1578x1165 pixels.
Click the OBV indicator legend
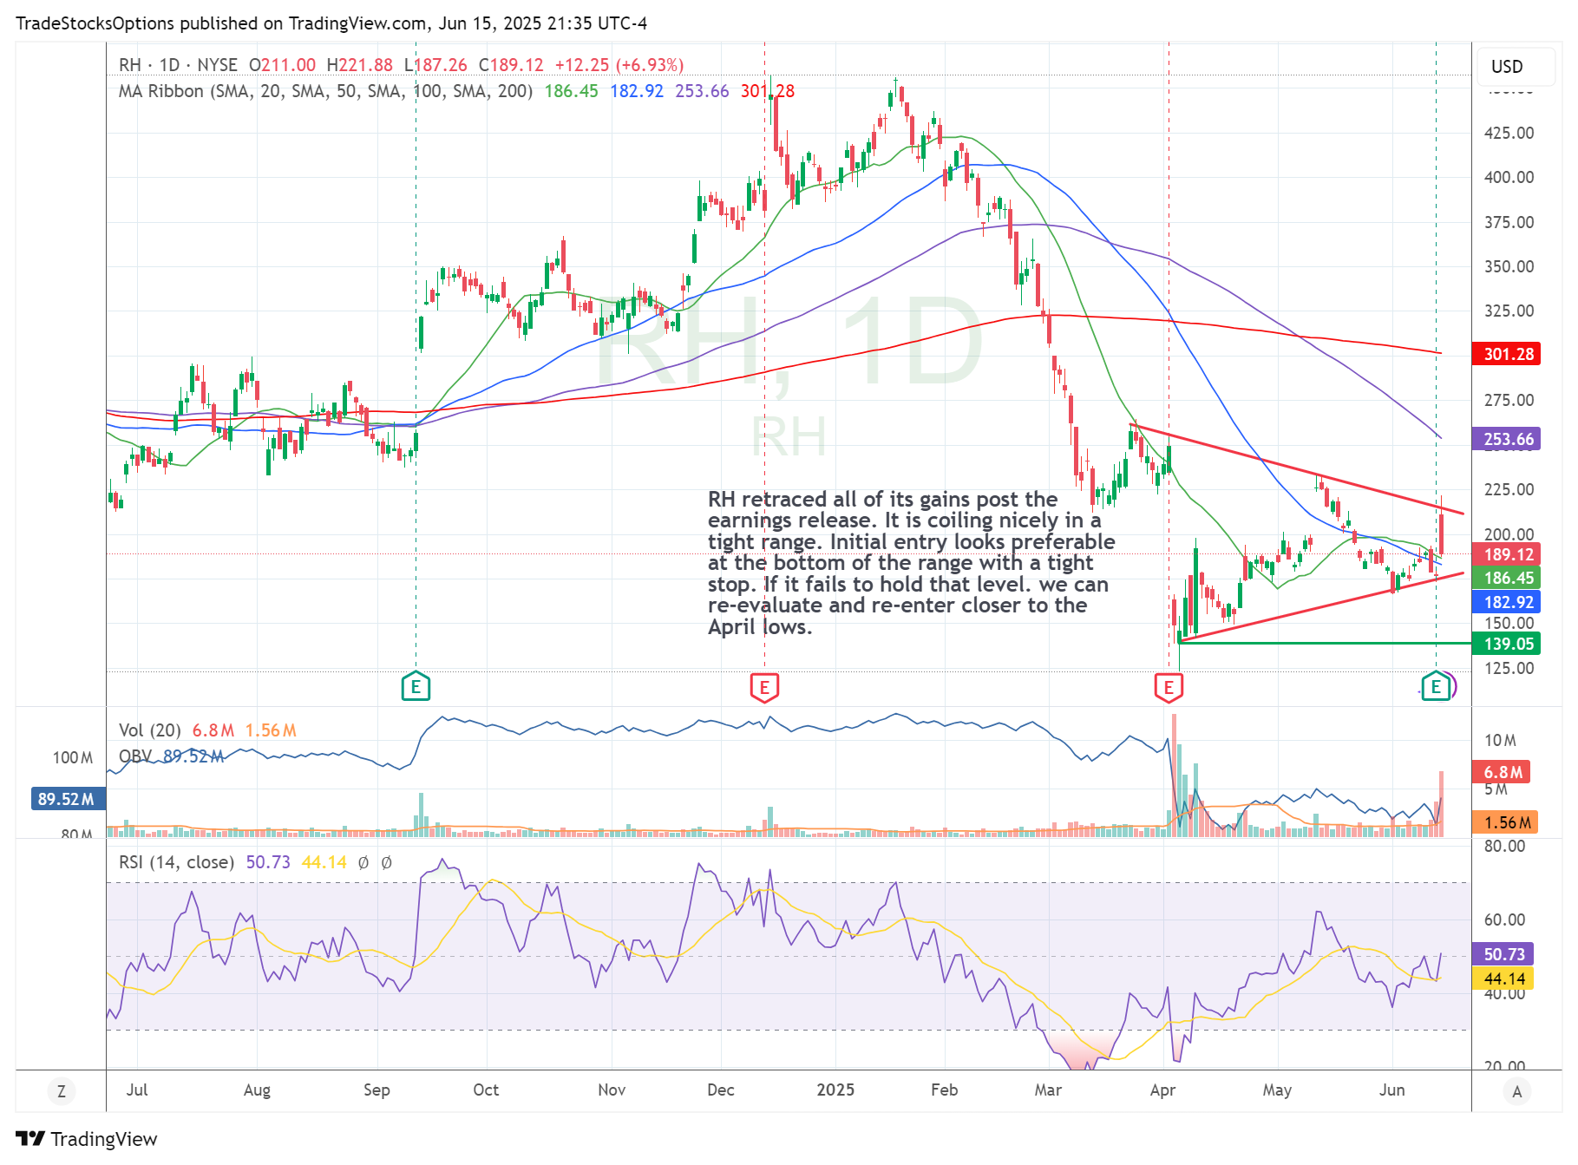point(135,756)
